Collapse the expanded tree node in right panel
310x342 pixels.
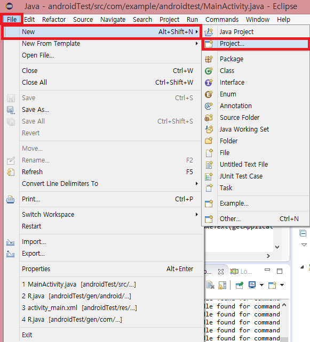coord(303,267)
